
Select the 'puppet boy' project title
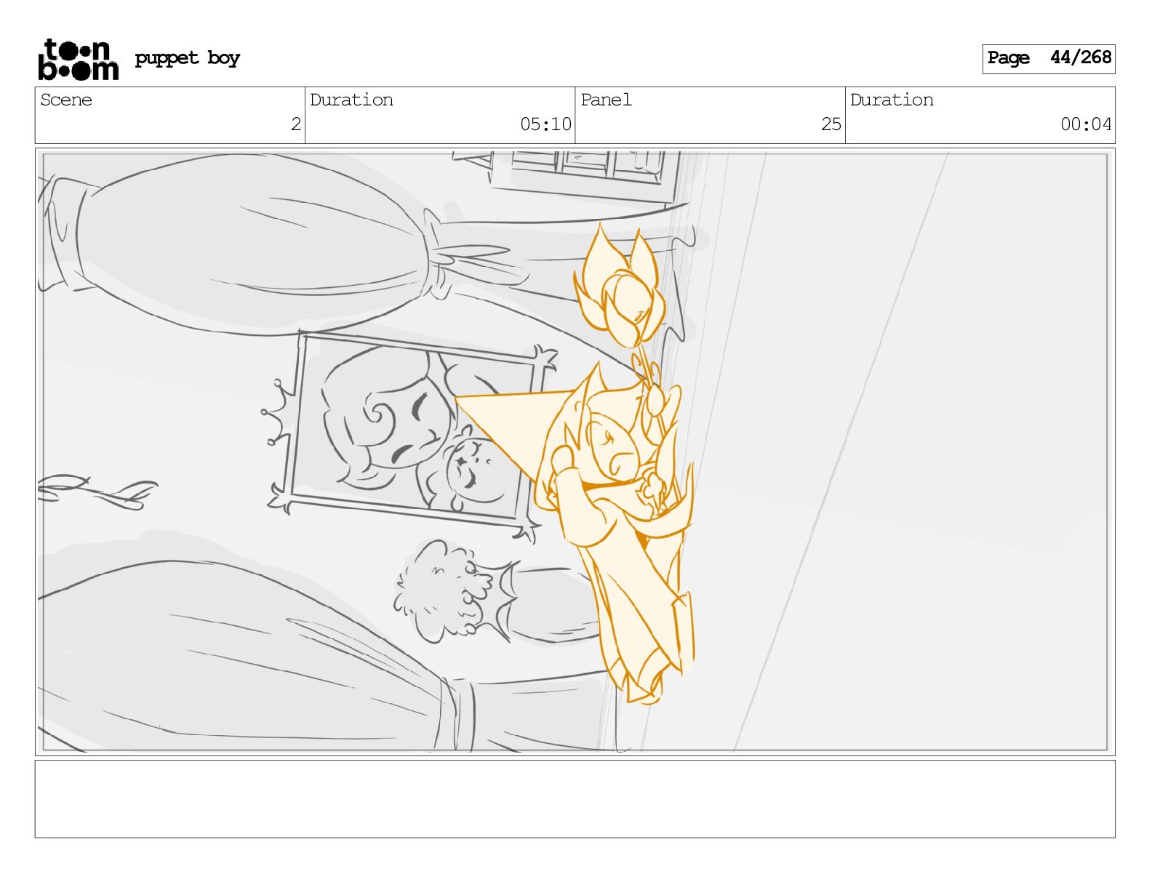(x=187, y=58)
